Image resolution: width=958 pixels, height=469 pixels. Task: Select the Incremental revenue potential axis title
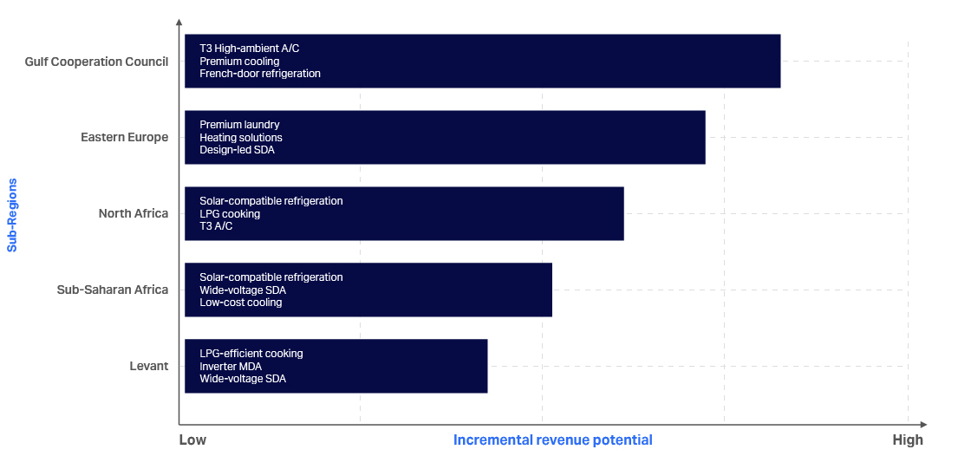[552, 440]
